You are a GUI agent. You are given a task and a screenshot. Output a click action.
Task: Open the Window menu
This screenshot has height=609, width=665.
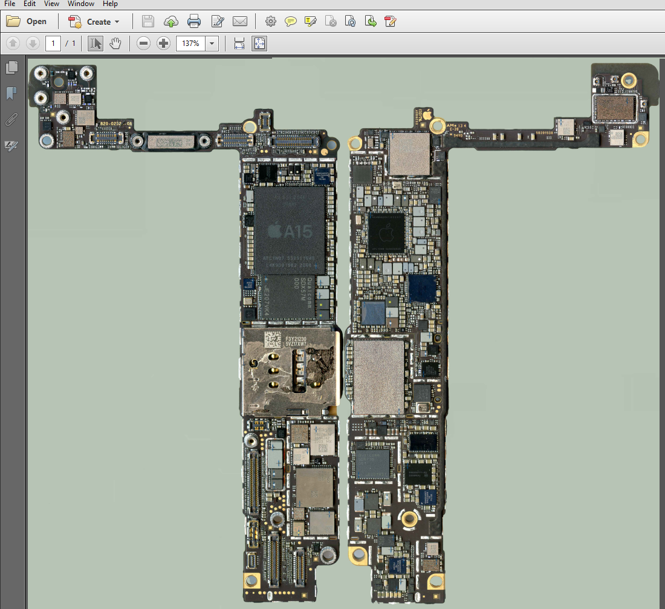pos(80,4)
